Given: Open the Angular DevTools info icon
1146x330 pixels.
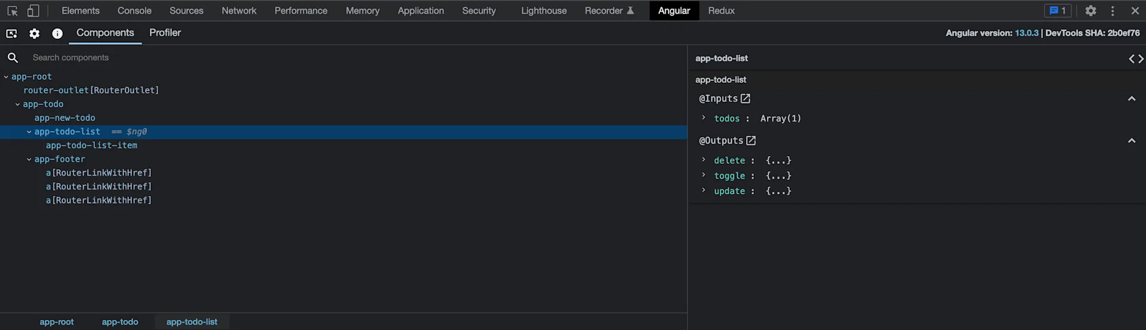Looking at the screenshot, I should 57,33.
